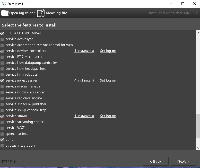
Task: Click the Show log file icon
Action: 41,13
